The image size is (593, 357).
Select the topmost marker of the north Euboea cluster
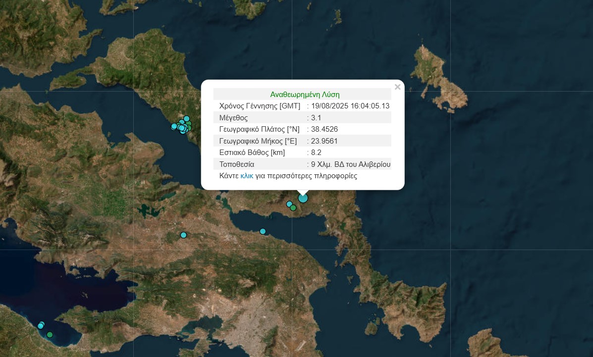pos(186,118)
